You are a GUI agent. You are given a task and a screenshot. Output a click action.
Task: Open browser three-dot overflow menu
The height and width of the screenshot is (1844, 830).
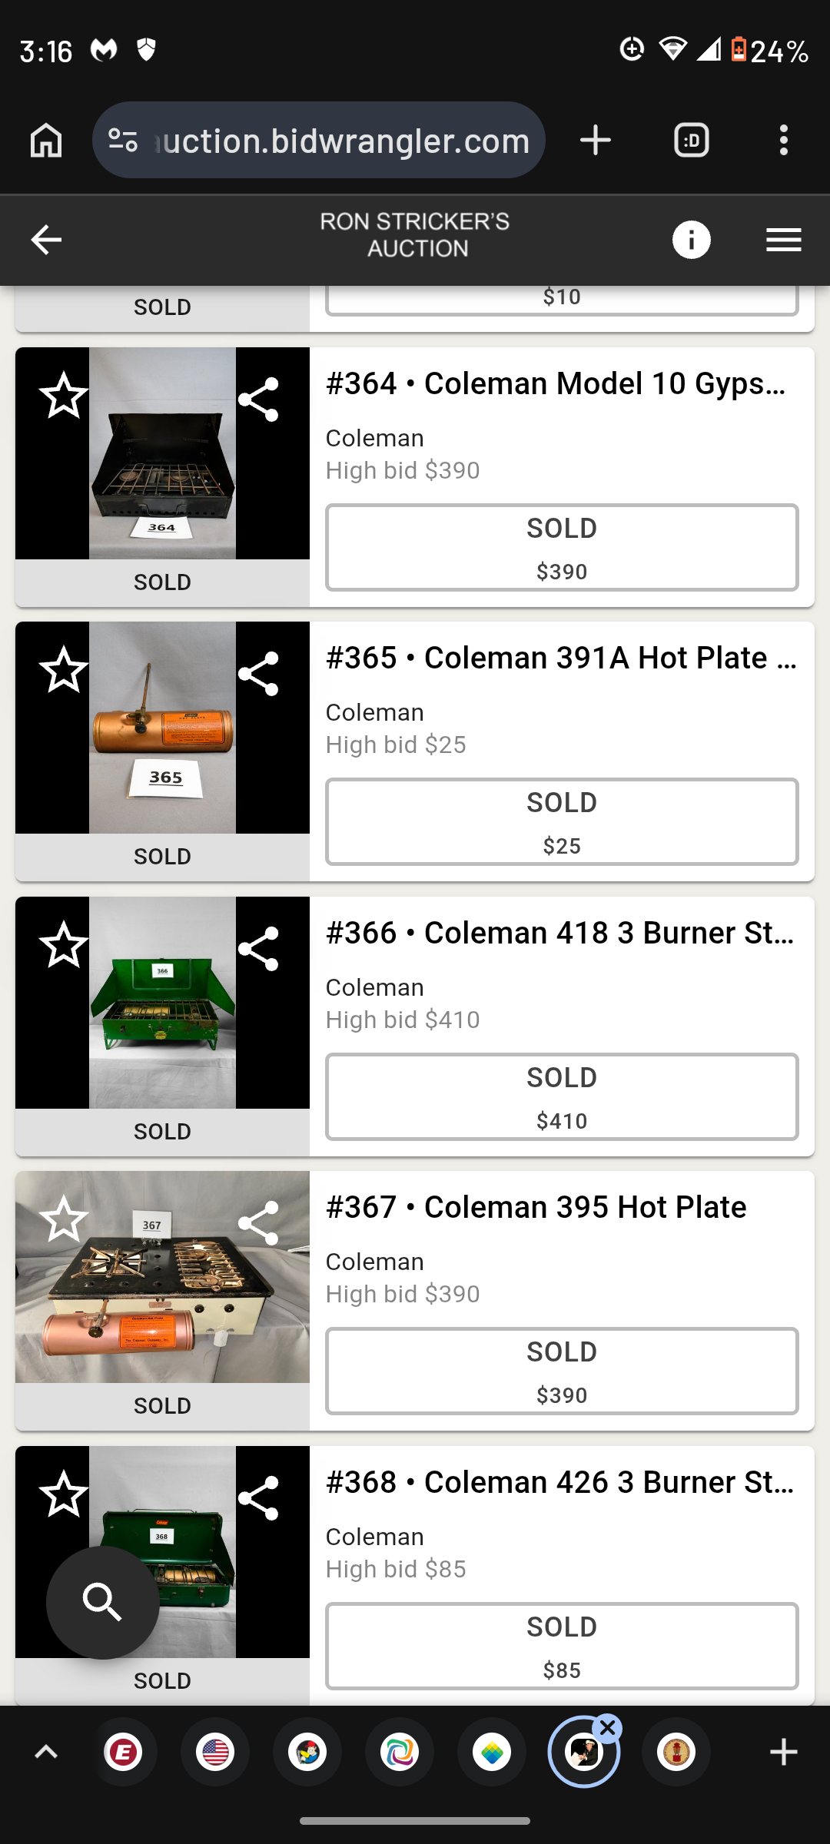783,141
